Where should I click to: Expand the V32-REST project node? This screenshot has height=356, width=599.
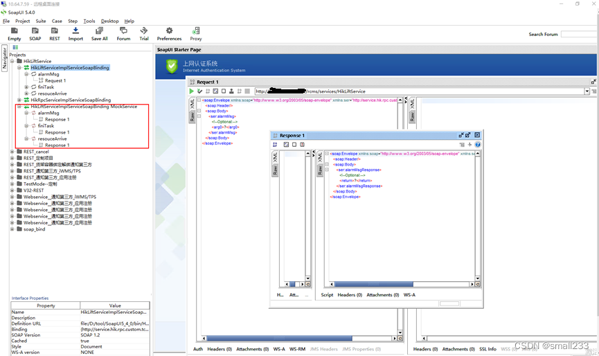pos(12,190)
